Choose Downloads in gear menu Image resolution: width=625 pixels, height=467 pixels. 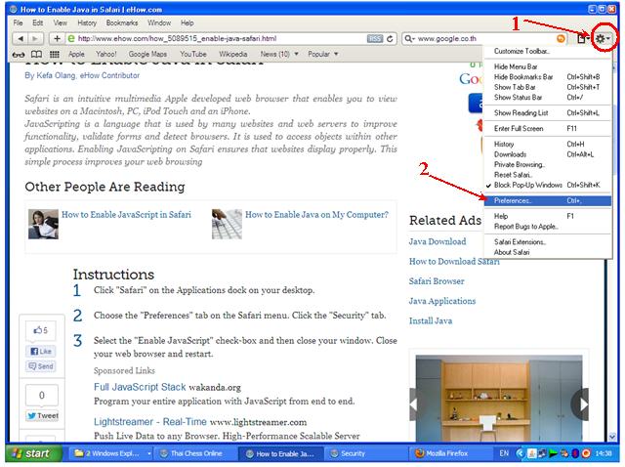[548, 154]
